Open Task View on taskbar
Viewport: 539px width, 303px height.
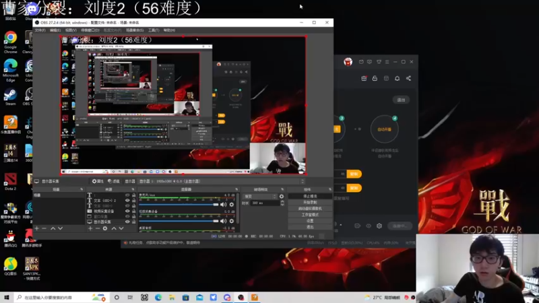[x=130, y=298]
